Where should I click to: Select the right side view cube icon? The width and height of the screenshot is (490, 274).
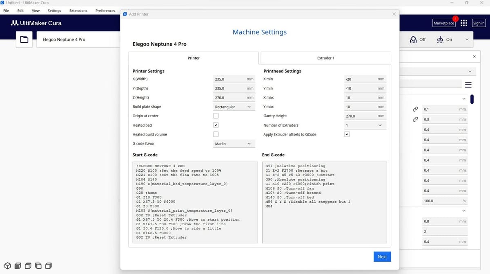(x=48, y=266)
